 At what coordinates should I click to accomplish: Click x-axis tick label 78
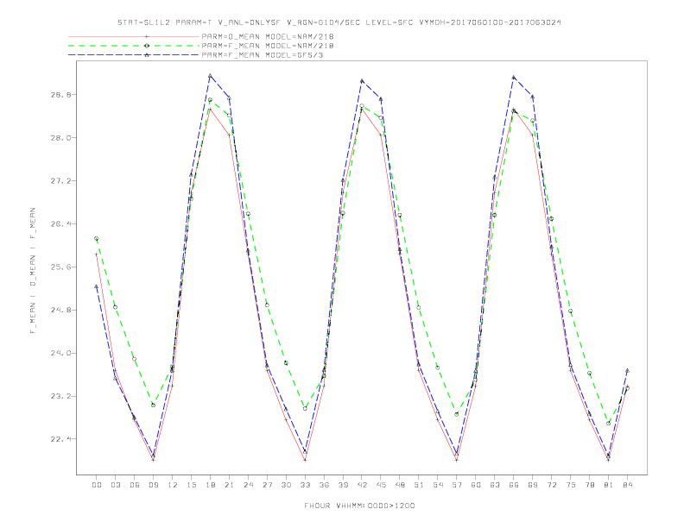pos(589,485)
